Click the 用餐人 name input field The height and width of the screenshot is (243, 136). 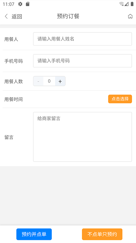[x=83, y=39]
